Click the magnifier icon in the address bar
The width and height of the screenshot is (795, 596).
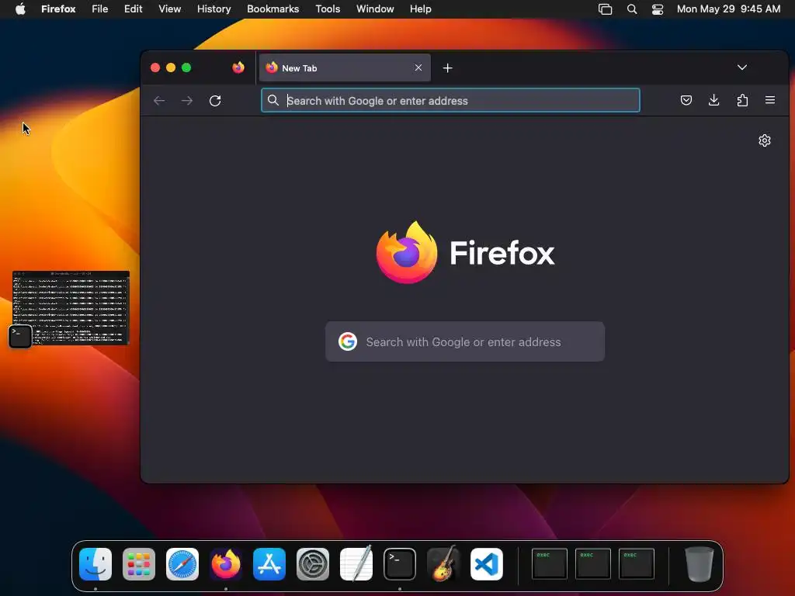[x=273, y=100]
